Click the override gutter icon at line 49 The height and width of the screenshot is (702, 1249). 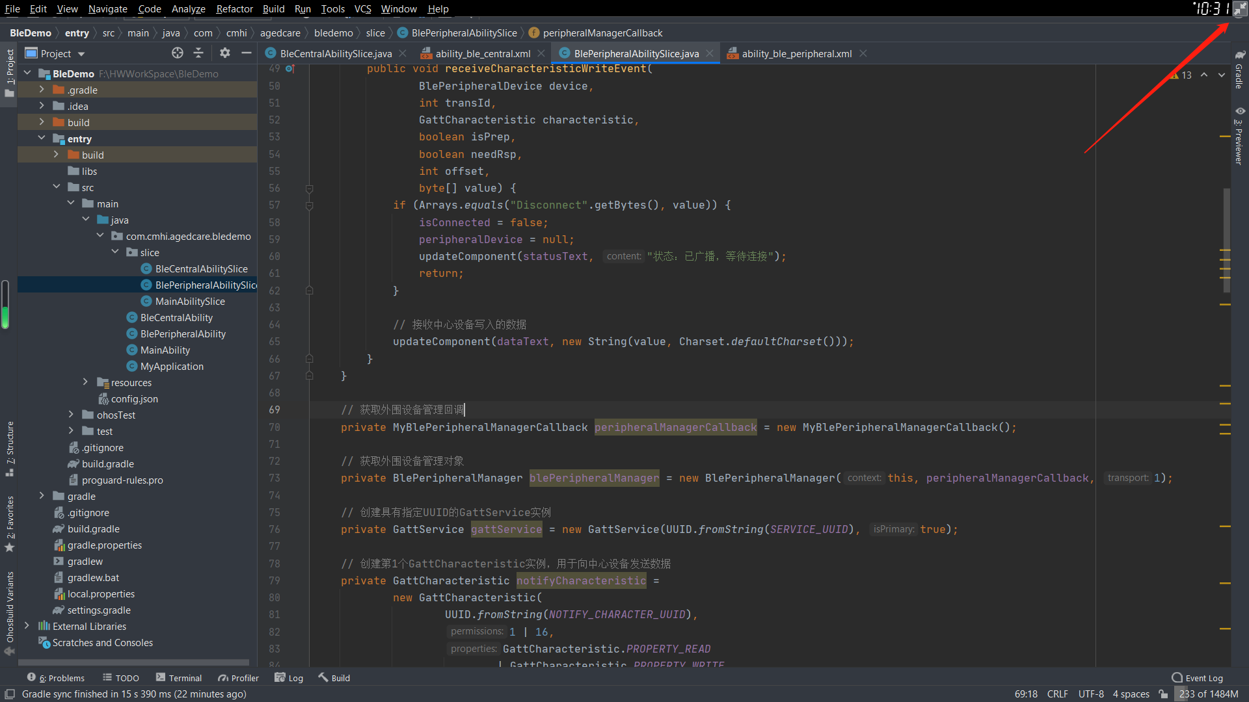pyautogui.click(x=290, y=69)
